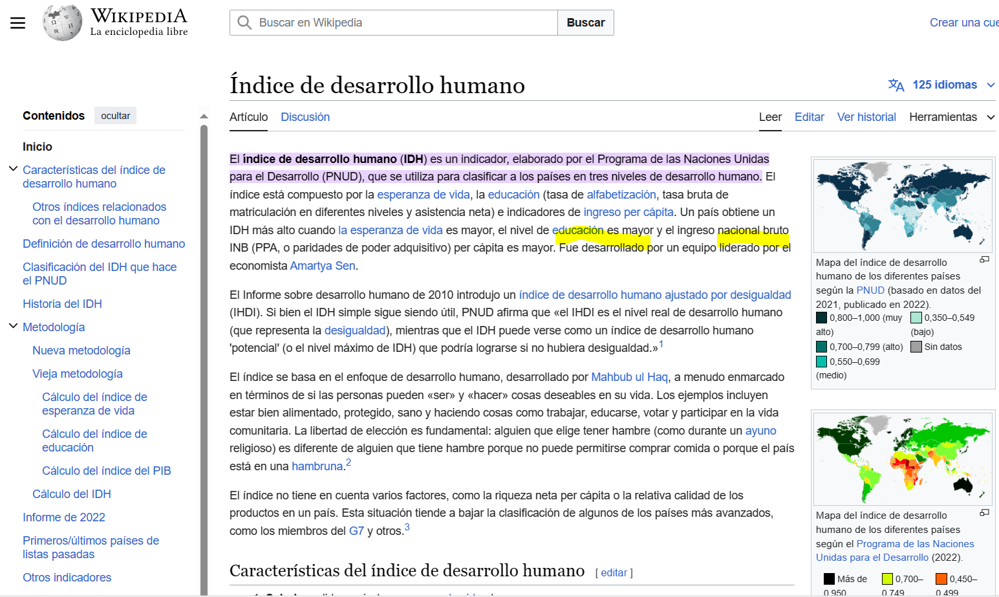
Task: Jump to Informe de 2022 section
Action: pos(64,517)
